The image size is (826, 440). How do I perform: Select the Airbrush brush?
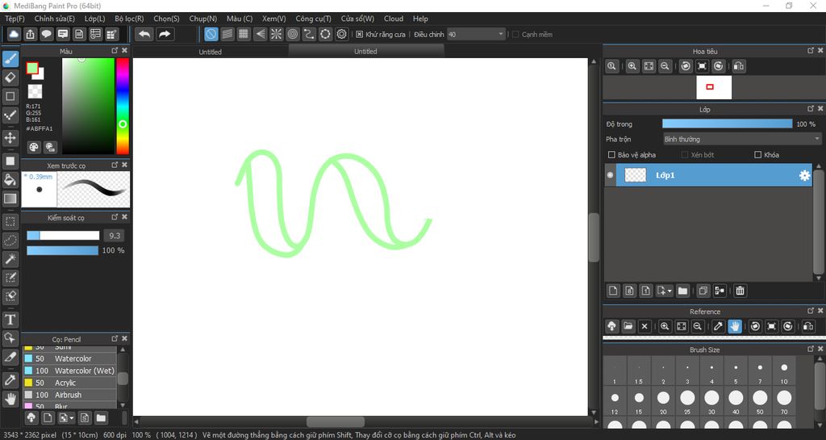pyautogui.click(x=69, y=395)
